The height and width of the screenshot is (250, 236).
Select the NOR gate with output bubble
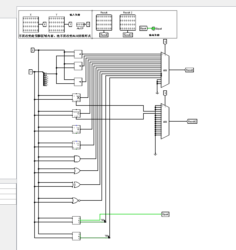pyautogui.click(x=76, y=200)
